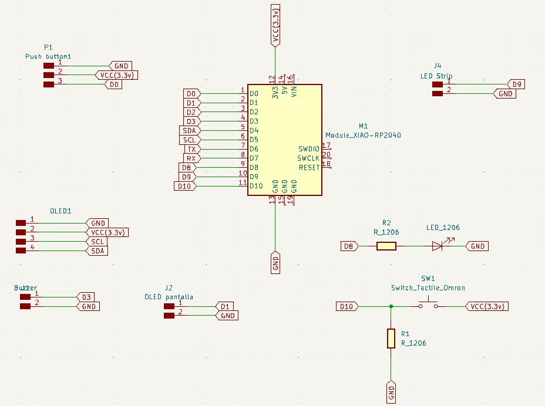Select GND label below resistor R1
The image size is (545, 406).
click(x=391, y=392)
